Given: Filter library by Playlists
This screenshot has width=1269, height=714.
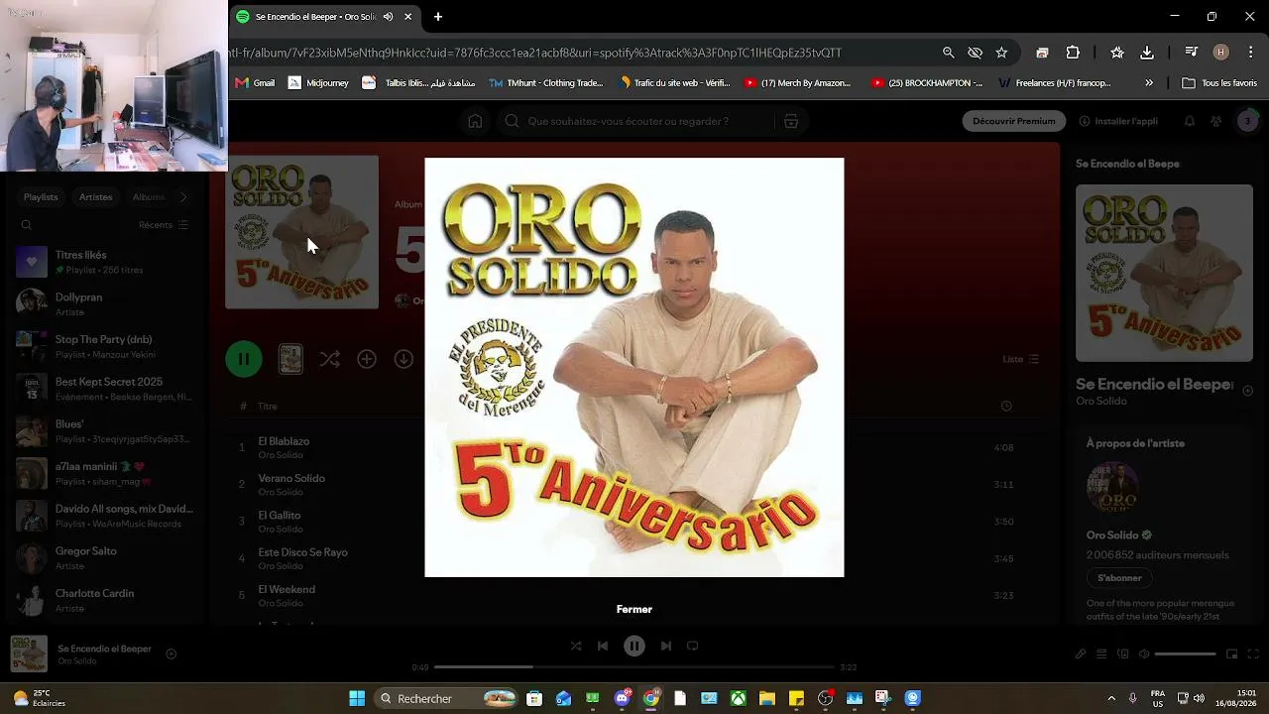Looking at the screenshot, I should [x=41, y=197].
